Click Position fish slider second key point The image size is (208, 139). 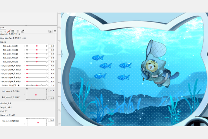point(32,85)
